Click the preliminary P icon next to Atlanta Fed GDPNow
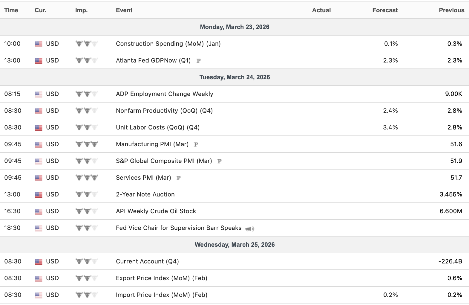469x305 pixels. point(198,61)
